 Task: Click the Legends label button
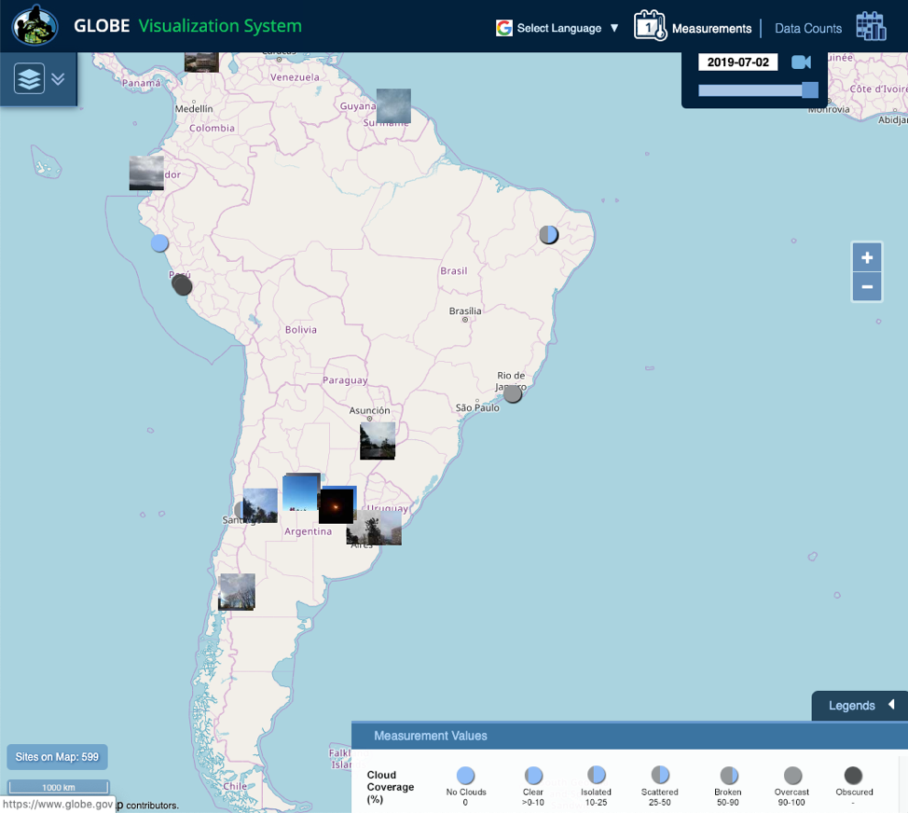851,705
